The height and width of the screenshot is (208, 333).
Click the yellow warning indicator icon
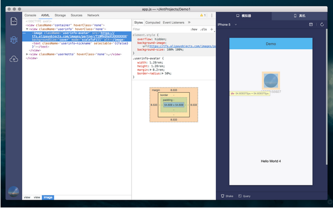pyautogui.click(x=201, y=15)
